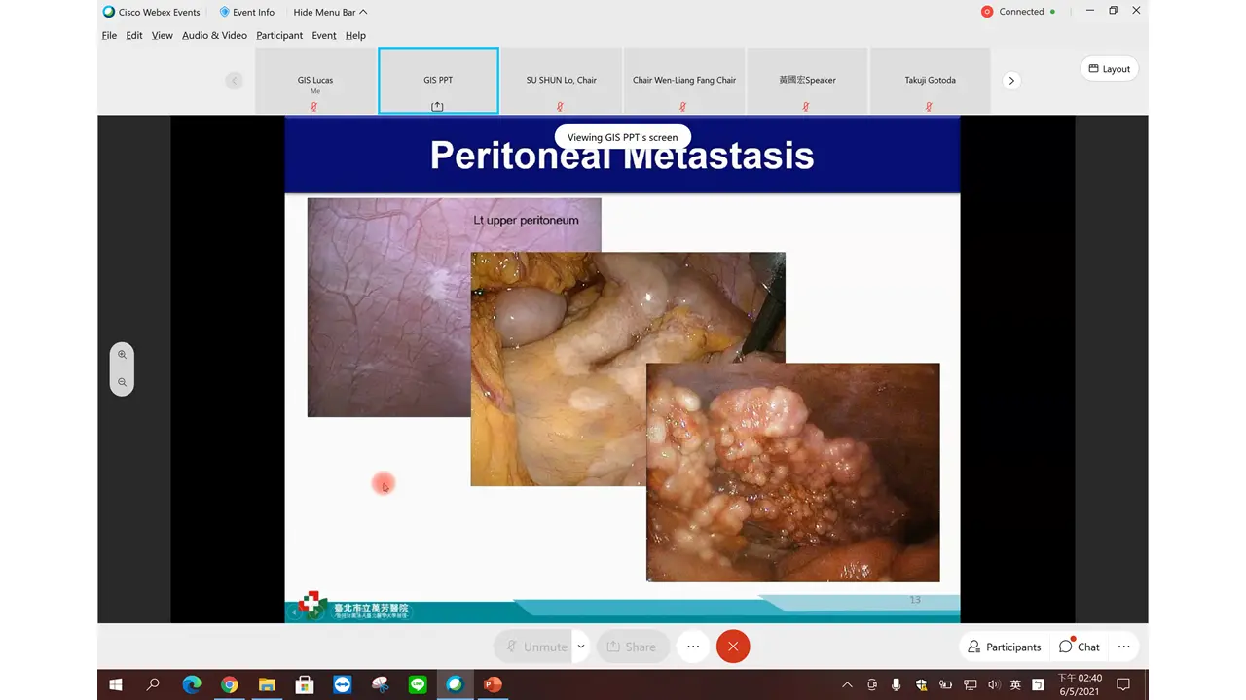Viewport: 1246px width, 700px height.
Task: Toggle the Participants panel
Action: point(1004,647)
